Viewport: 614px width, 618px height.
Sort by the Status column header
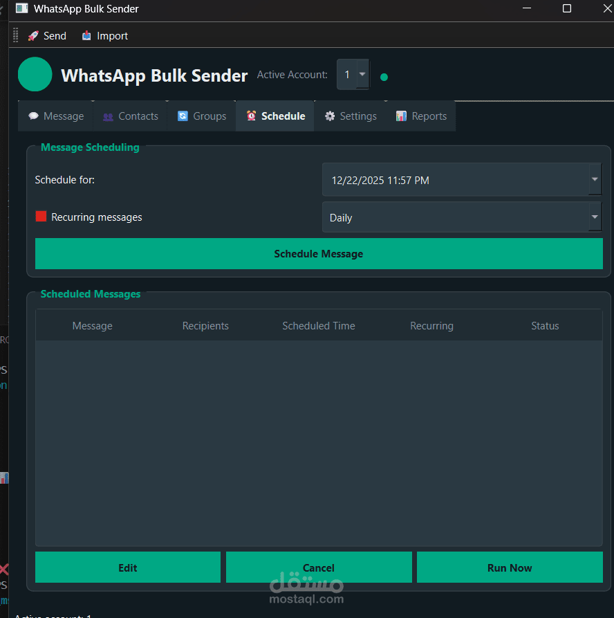coord(545,326)
